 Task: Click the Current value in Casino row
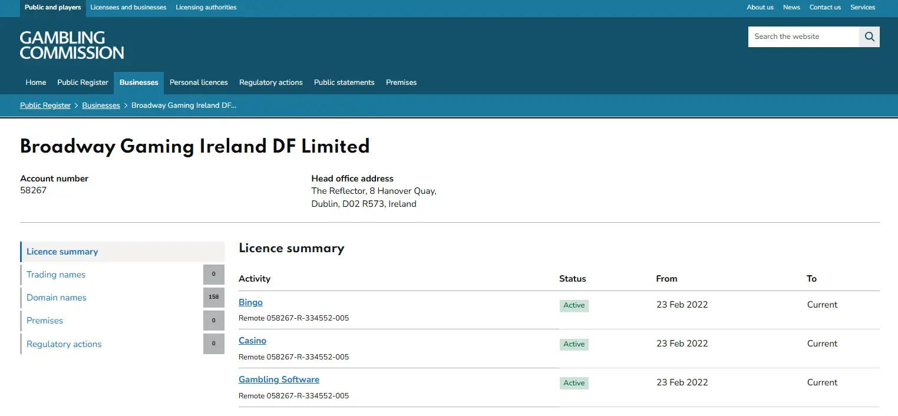pos(822,344)
